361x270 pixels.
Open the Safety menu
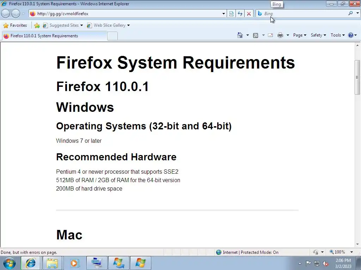[x=318, y=35]
